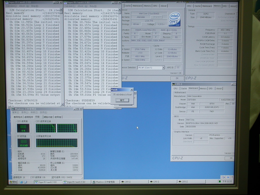The image size is (260, 195).
Task: Click the title bar icon of the Mainboard CPU-Z window
Action: coord(174,84)
